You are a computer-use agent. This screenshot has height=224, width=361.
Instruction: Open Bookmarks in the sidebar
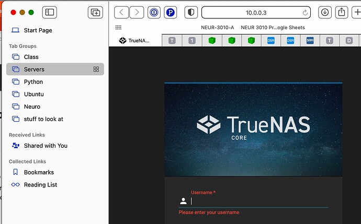pos(55,172)
